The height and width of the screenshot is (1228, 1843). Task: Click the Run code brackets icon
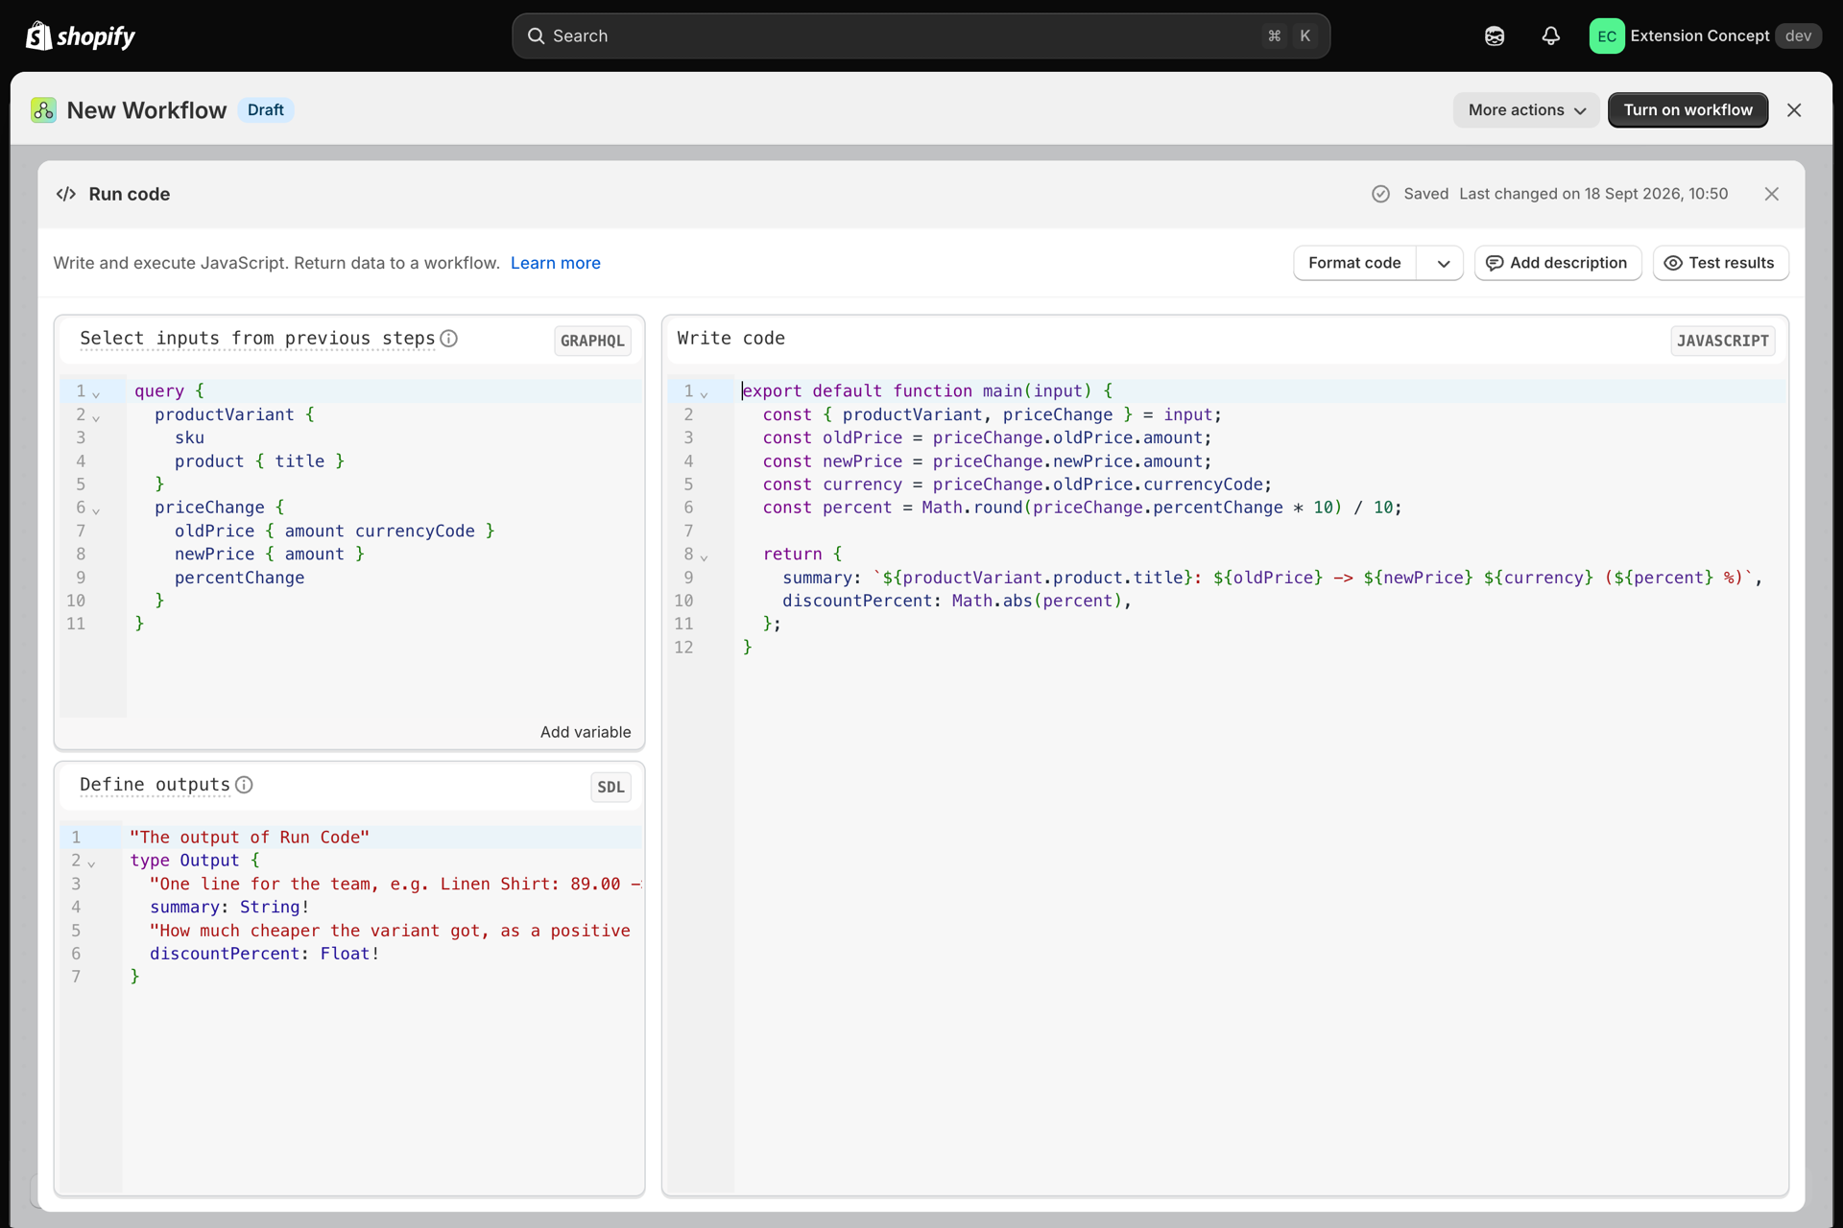coord(66,194)
